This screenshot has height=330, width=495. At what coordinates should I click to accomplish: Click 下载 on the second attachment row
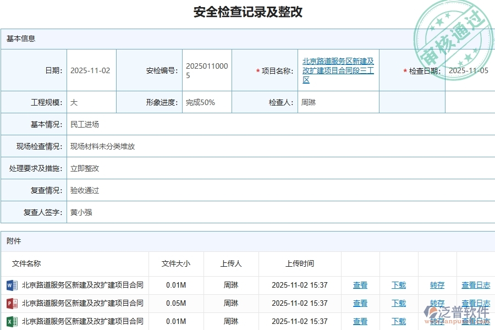398,303
